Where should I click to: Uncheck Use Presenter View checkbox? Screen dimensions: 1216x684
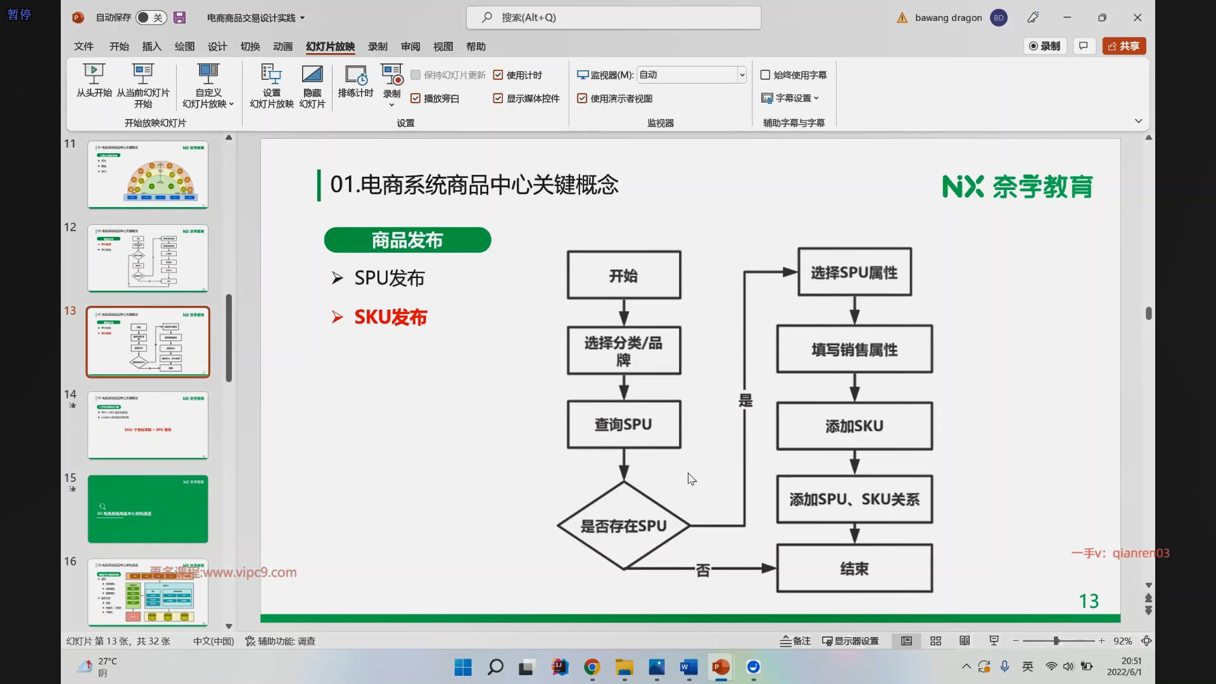click(582, 99)
